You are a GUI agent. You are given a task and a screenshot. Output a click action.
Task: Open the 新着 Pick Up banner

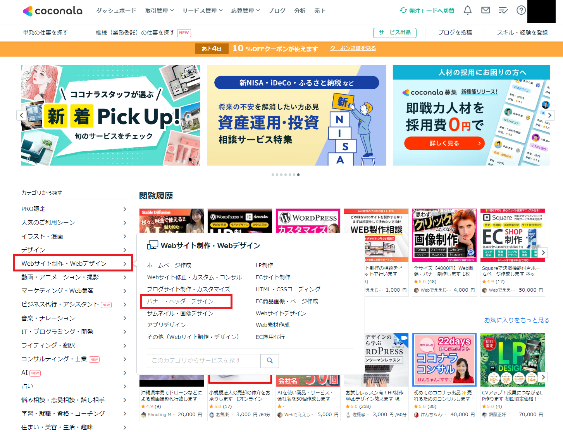click(111, 115)
